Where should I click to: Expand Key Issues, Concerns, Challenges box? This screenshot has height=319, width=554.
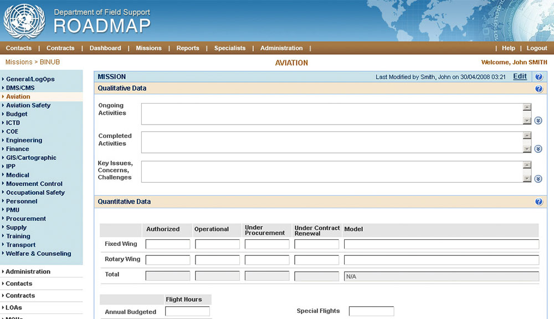pos(538,179)
